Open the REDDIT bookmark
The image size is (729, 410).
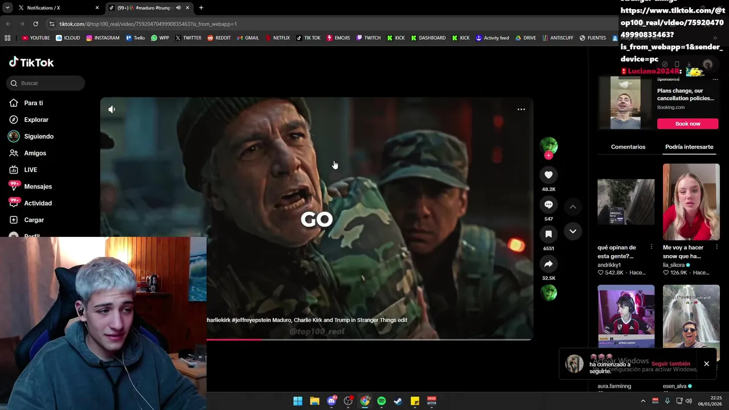pyautogui.click(x=219, y=38)
